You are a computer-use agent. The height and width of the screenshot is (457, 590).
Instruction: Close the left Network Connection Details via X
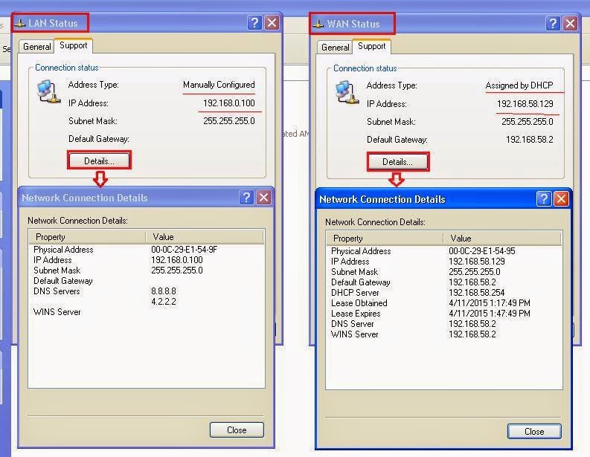pyautogui.click(x=264, y=198)
